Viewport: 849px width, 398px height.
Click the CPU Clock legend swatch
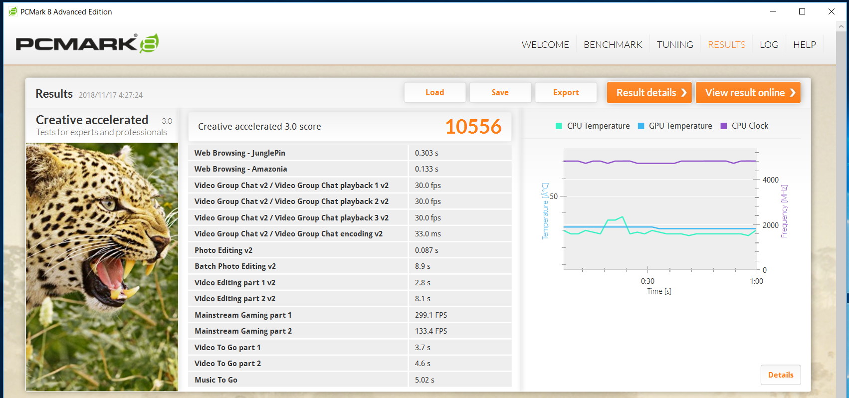click(x=724, y=126)
